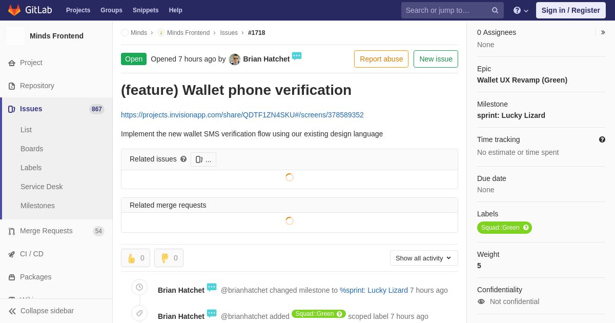Image resolution: width=615 pixels, height=323 pixels.
Task: Click Minds Frontend breadcrumb link
Action: coord(188,33)
